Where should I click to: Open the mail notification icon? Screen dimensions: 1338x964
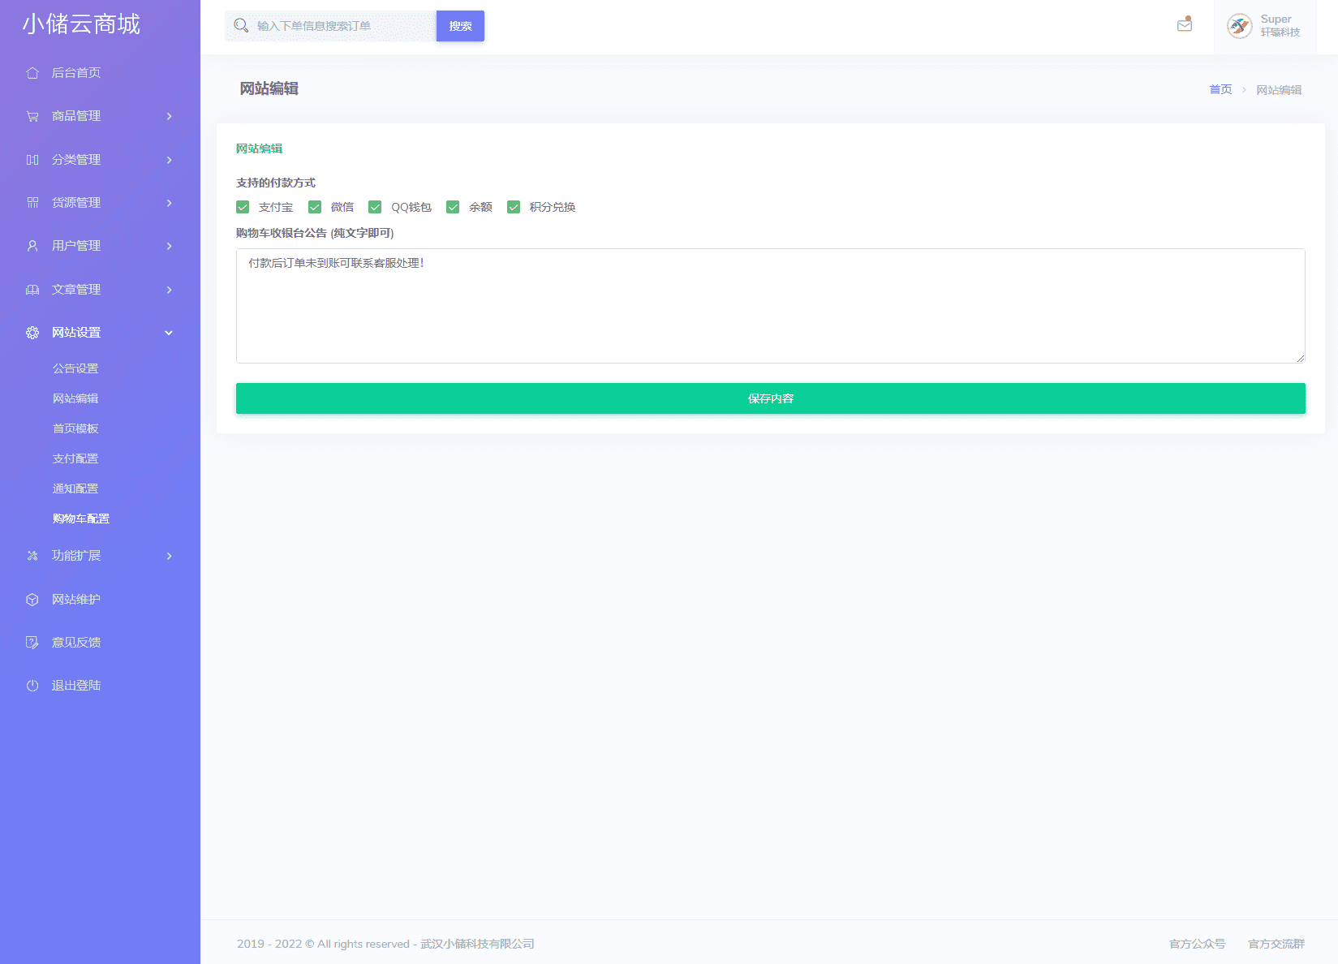(1185, 24)
